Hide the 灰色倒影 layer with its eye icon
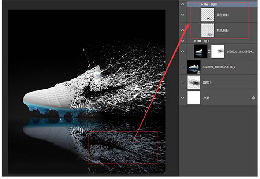This screenshot has height=179, width=260. (x=183, y=30)
